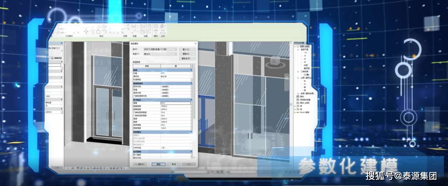Click the Move tool in the Modify ribbon
The height and width of the screenshot is (186, 448).
coord(86,31)
